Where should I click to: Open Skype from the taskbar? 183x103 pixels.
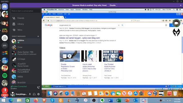pos(52,100)
